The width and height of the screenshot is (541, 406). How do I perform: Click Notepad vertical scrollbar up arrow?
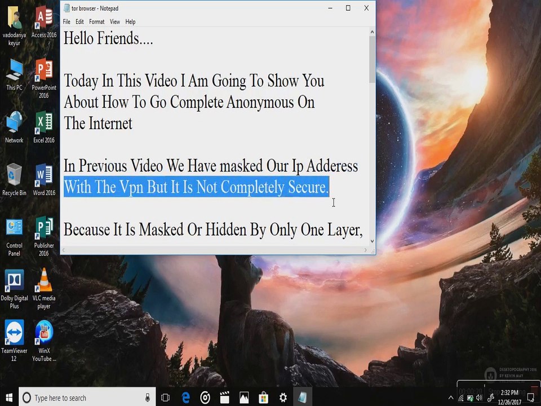(372, 32)
